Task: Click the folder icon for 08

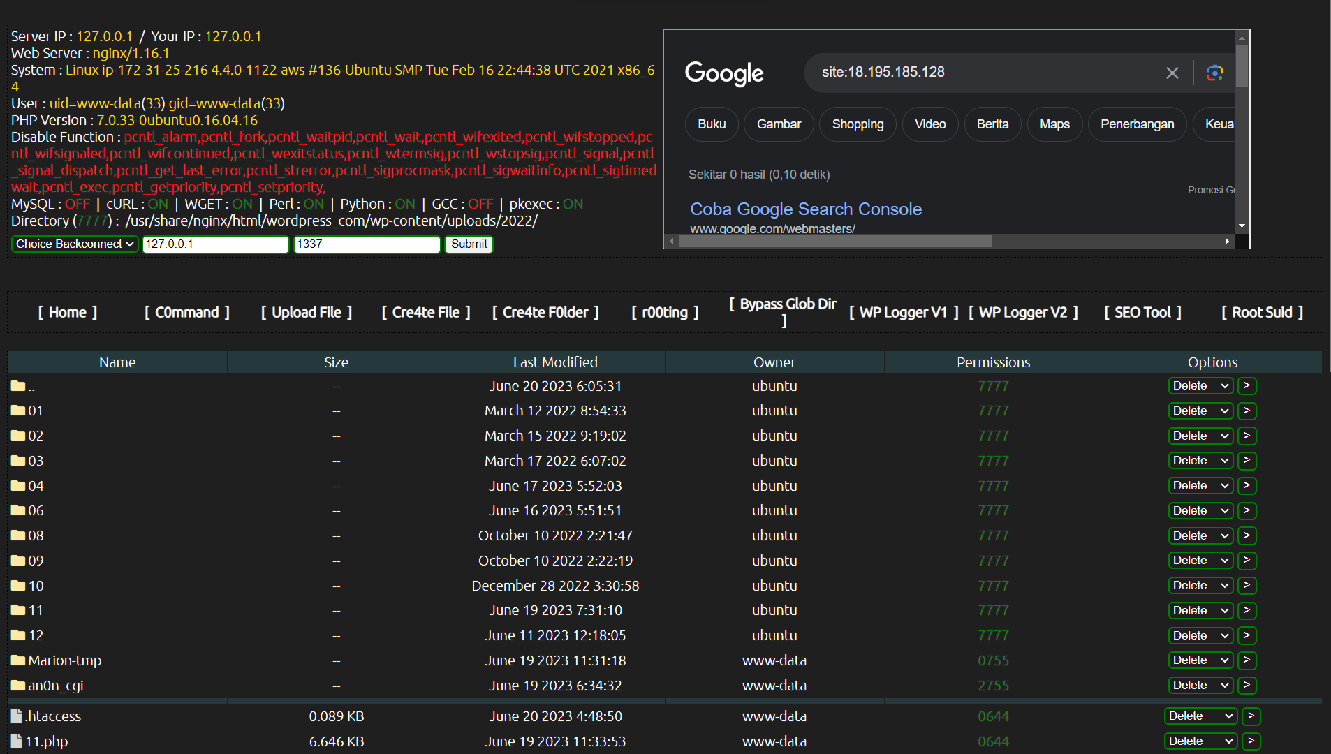Action: click(x=18, y=535)
